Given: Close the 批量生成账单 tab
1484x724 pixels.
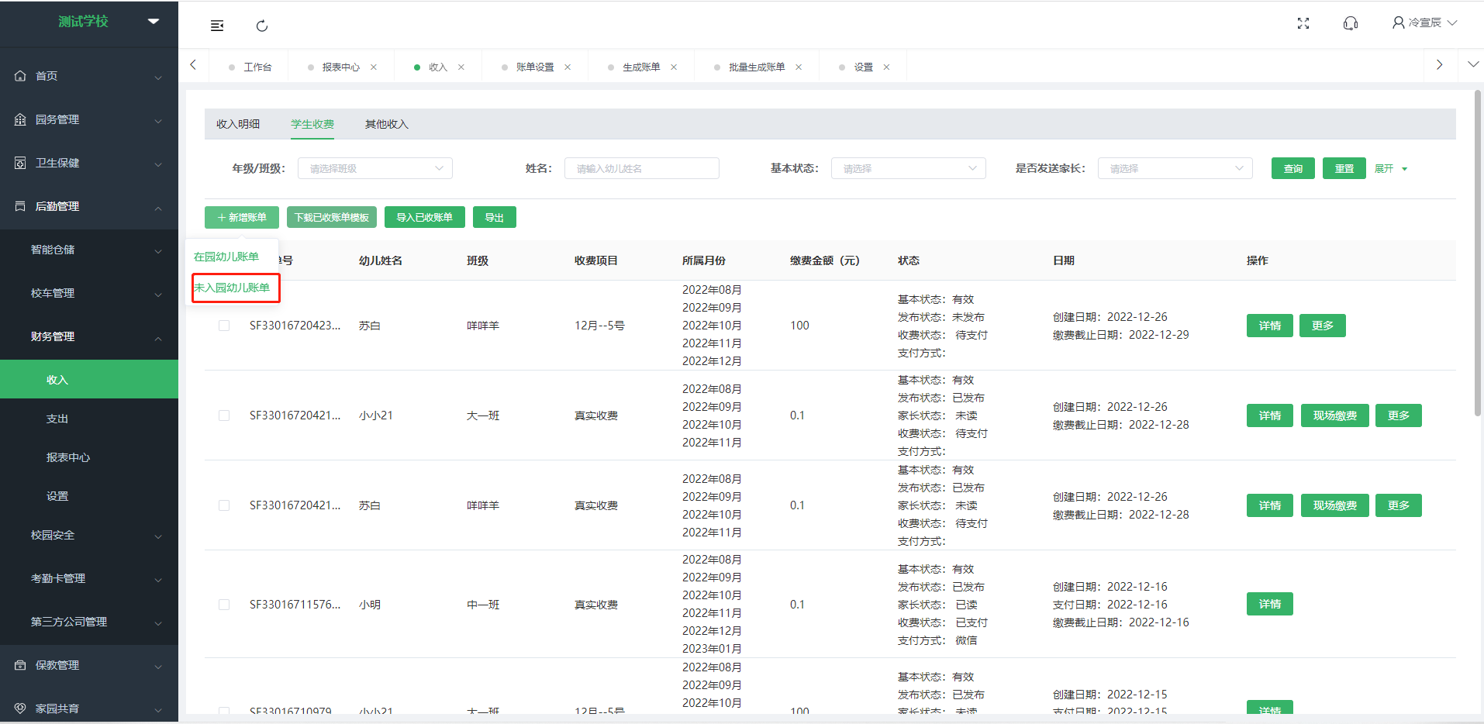Looking at the screenshot, I should pos(799,67).
